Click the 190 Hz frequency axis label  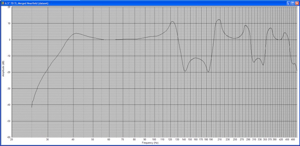[211, 139]
